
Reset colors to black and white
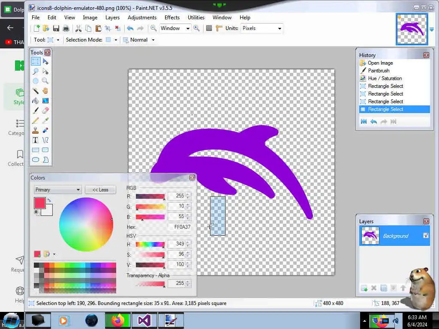coord(36,212)
